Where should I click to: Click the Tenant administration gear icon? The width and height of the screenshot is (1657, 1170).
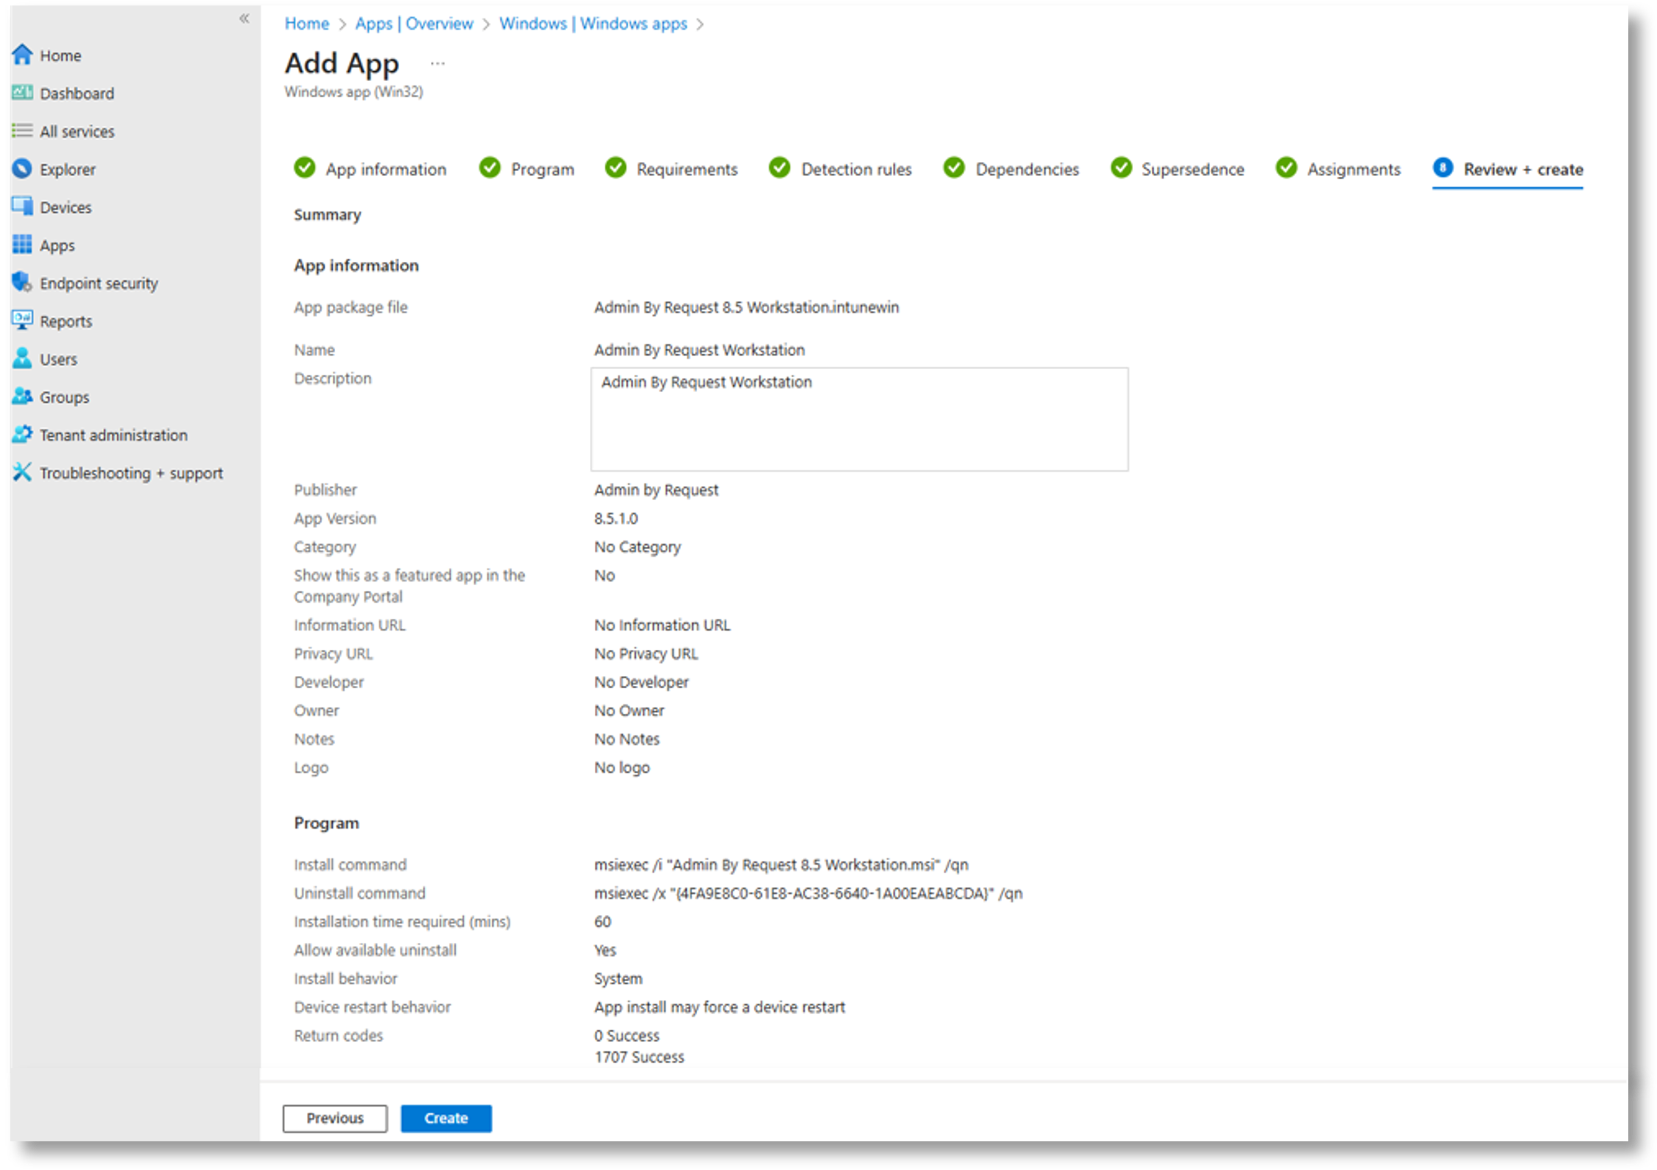click(x=23, y=434)
